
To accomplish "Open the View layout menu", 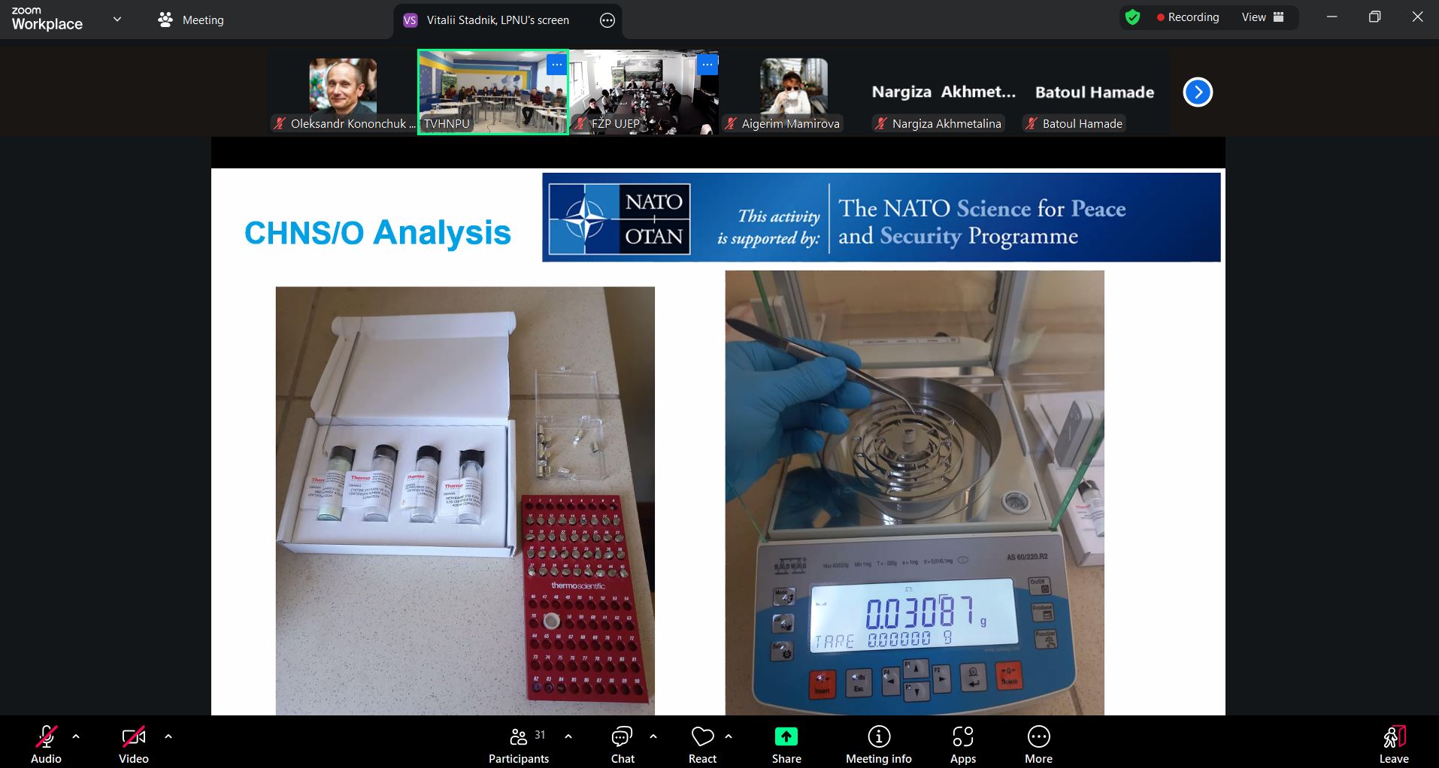I will 1262,17.
